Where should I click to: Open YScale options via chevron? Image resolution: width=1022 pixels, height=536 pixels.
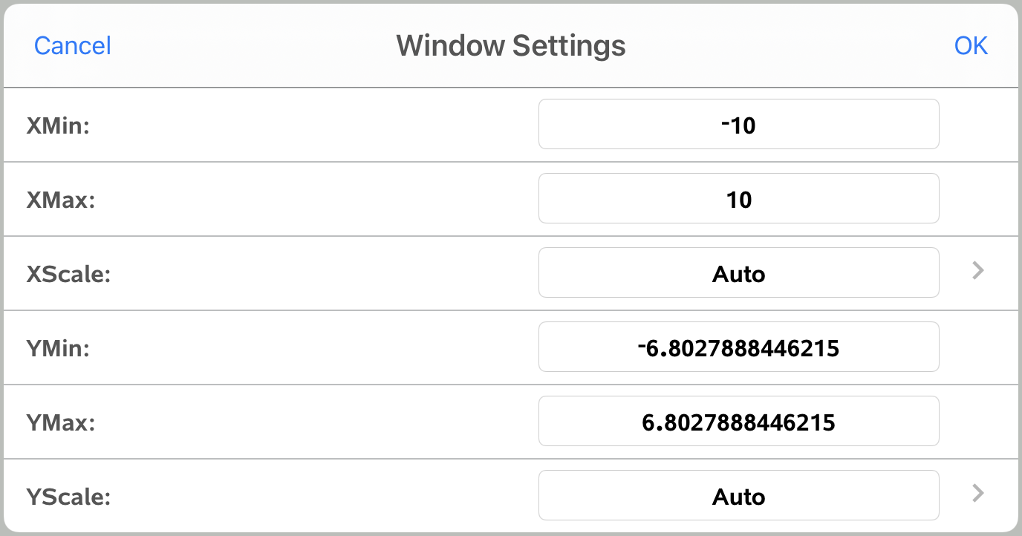[978, 493]
